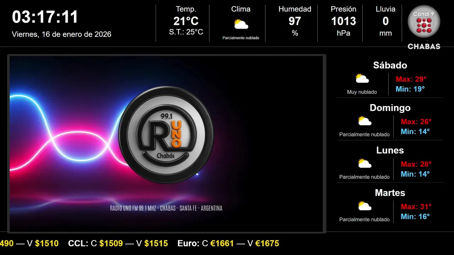This screenshot has width=454, height=255.
Task: Click Martes's Parcialmente nublado caption
Action: coord(364,220)
